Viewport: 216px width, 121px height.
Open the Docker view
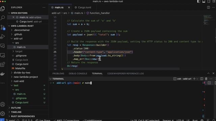3,74
